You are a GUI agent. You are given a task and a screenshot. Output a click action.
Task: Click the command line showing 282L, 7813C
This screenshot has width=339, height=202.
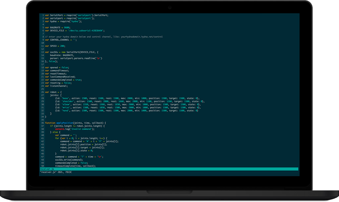[56, 172]
